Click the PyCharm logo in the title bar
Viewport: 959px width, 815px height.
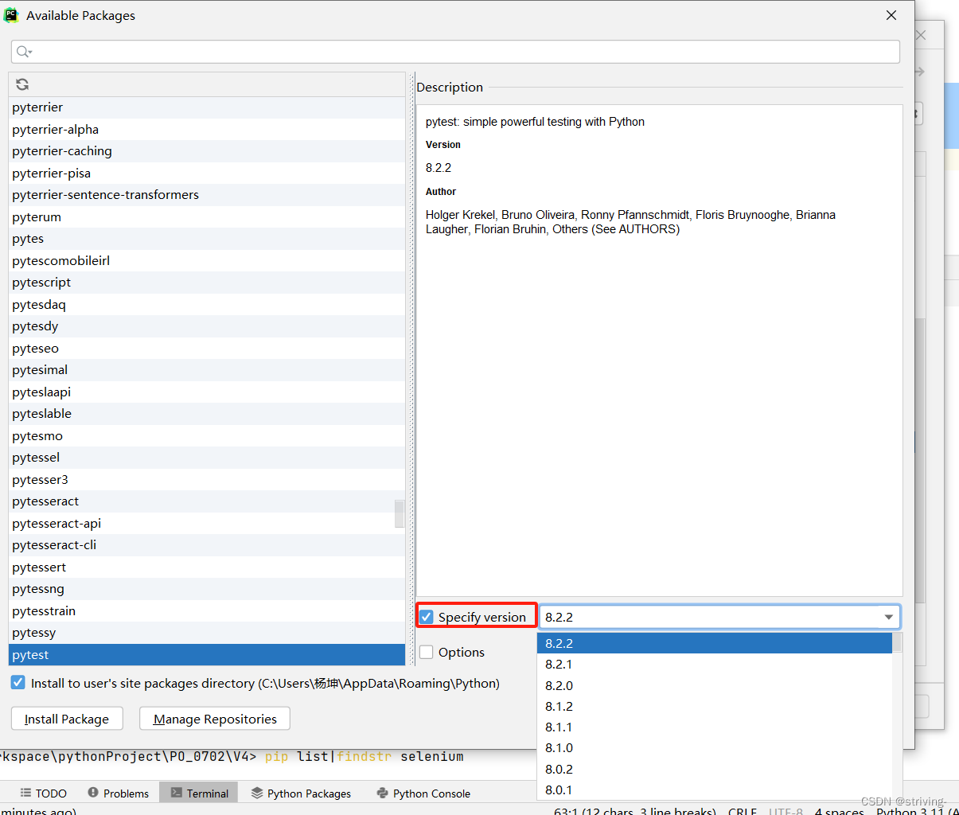pyautogui.click(x=11, y=14)
